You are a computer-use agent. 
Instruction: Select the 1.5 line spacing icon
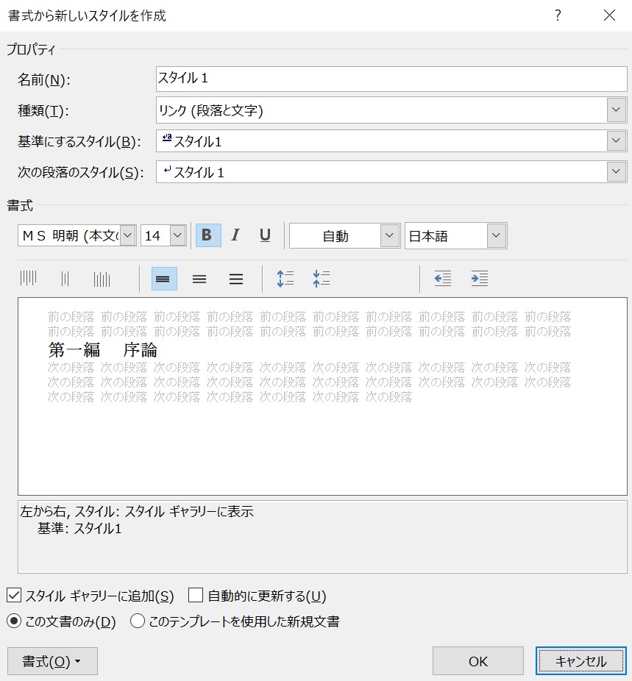[199, 279]
